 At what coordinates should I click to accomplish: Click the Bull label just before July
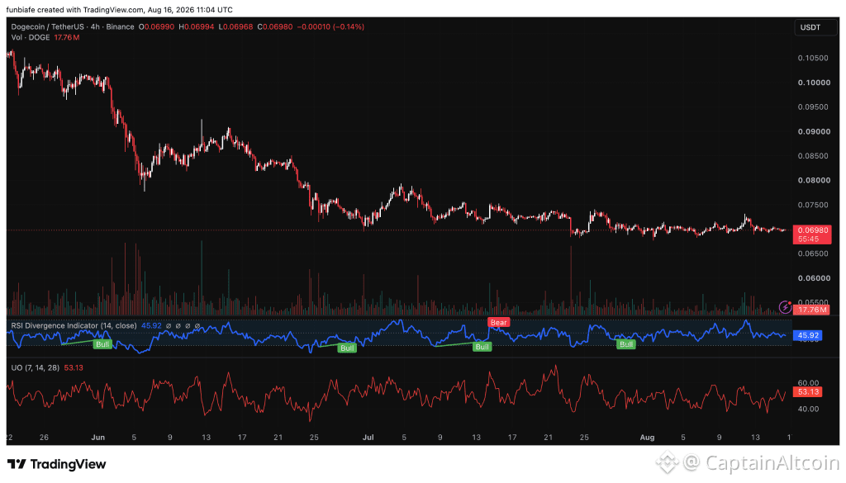coord(347,348)
